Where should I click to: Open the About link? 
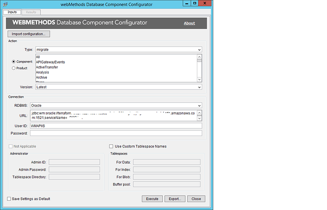189,23
